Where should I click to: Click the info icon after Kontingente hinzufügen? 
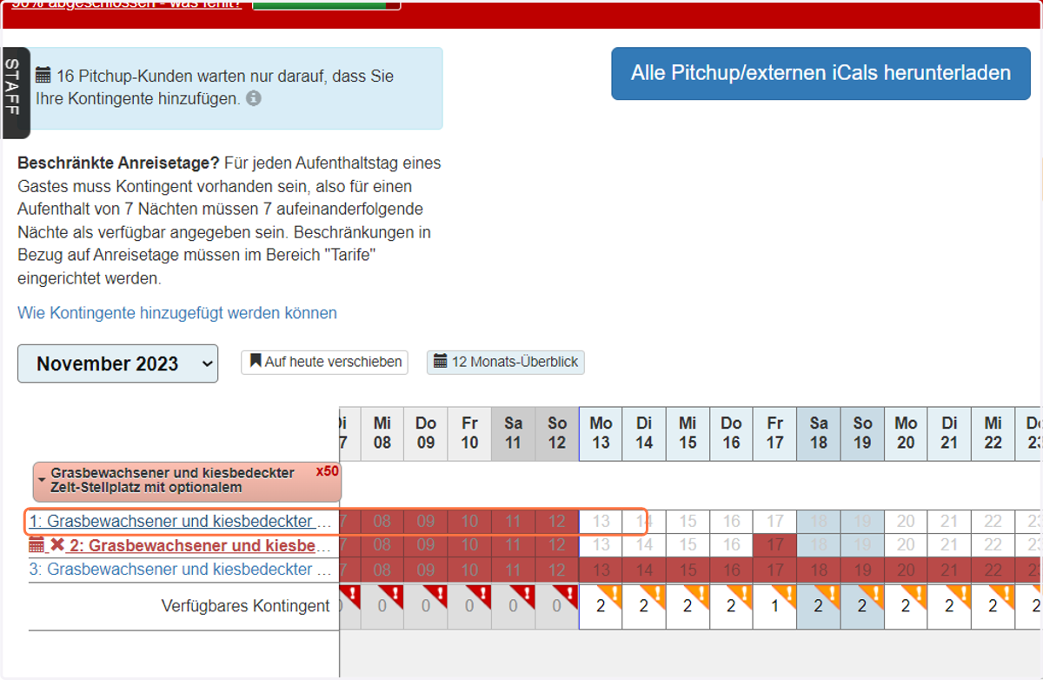(x=254, y=99)
